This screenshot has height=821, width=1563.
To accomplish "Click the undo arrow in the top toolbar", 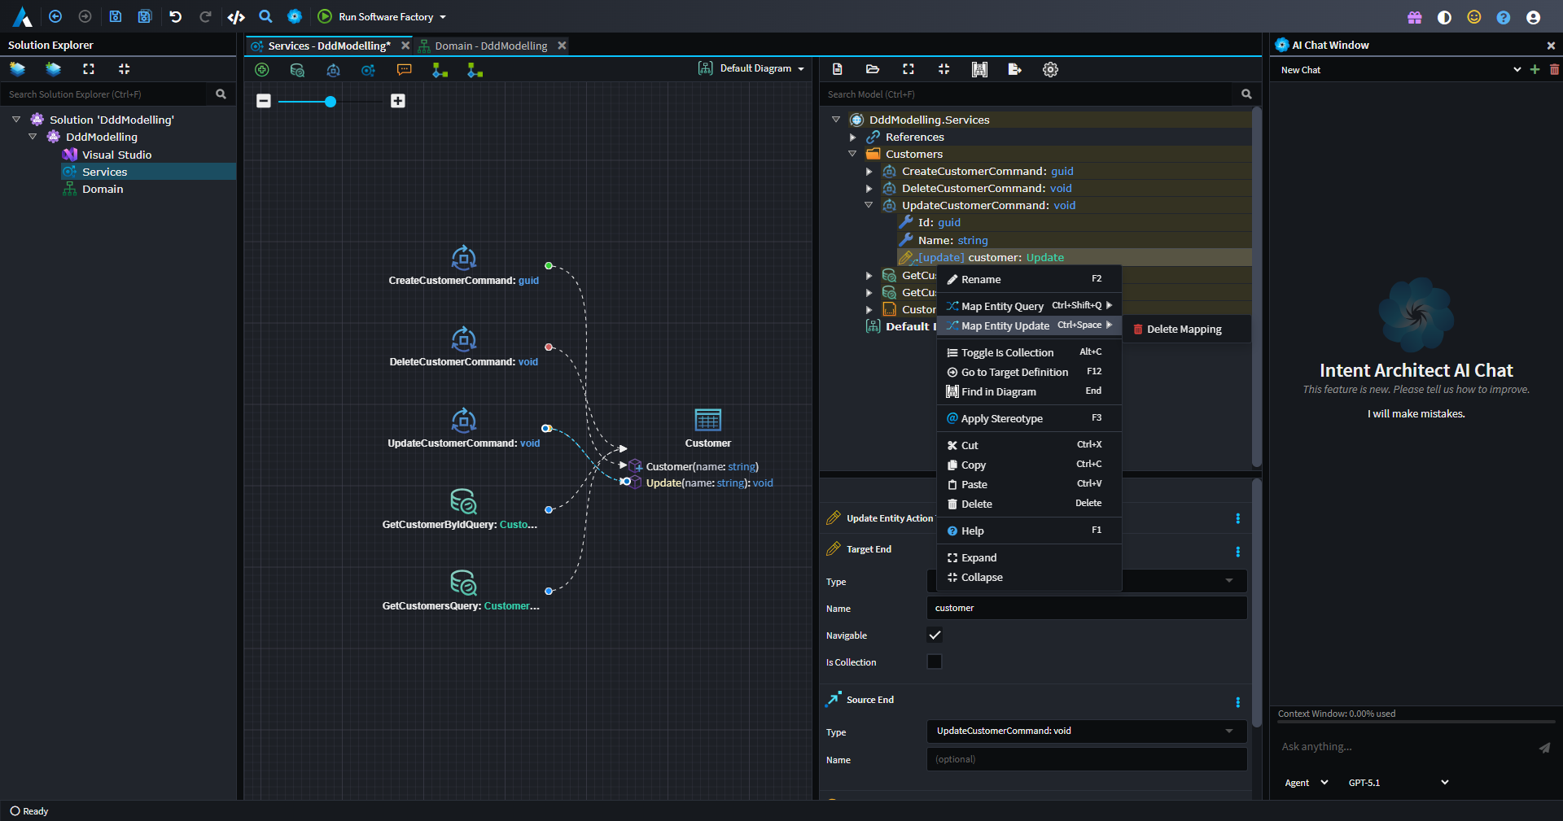I will coord(175,16).
